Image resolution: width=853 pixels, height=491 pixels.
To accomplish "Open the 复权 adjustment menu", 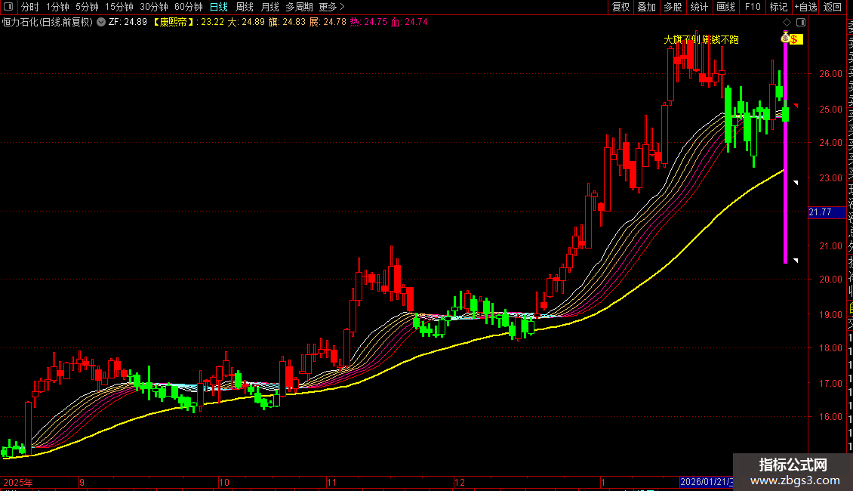I will click(x=621, y=7).
